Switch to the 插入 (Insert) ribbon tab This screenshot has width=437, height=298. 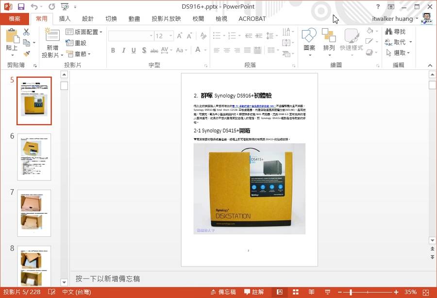[x=66, y=19]
